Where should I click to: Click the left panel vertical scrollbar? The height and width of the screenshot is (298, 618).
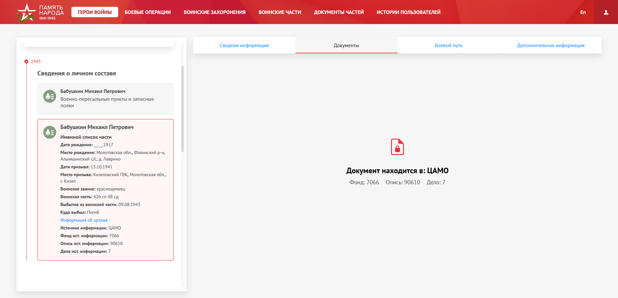(183, 109)
